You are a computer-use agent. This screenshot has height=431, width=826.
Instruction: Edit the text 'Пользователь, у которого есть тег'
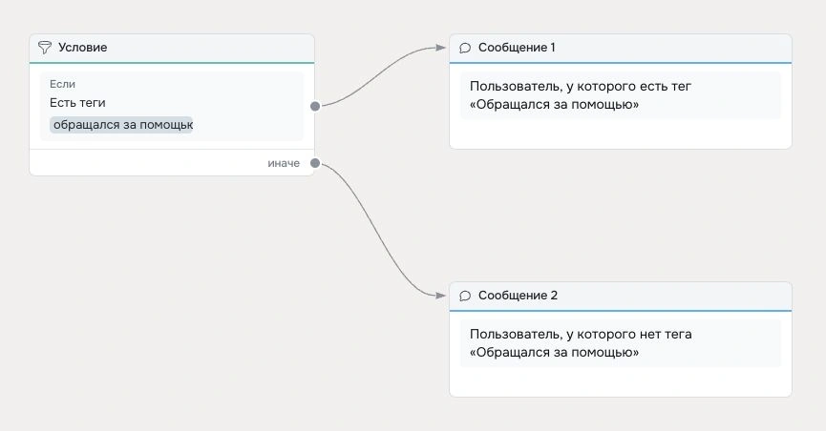[x=580, y=87]
